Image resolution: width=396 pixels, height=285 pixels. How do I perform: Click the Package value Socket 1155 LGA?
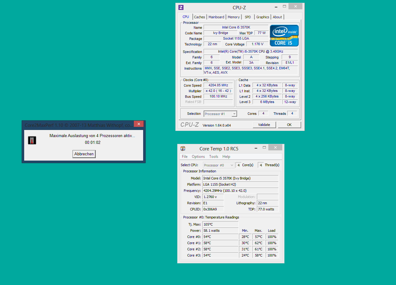click(x=236, y=38)
